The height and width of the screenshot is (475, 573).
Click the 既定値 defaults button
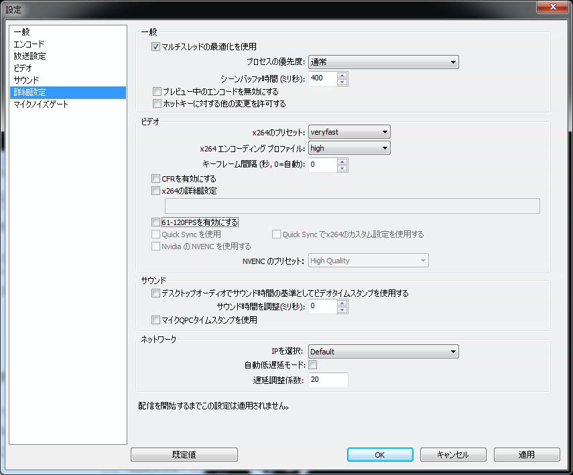[184, 454]
